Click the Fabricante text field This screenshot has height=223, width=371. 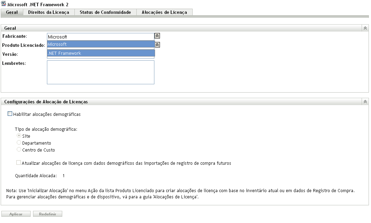[x=100, y=36]
